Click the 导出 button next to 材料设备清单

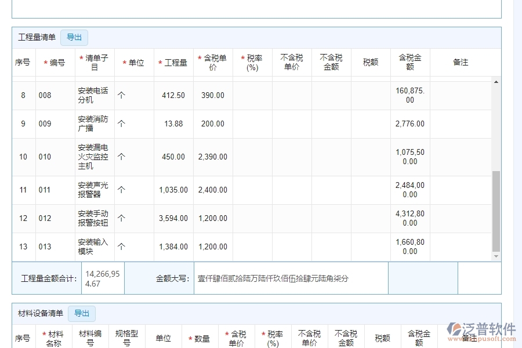[81, 313]
